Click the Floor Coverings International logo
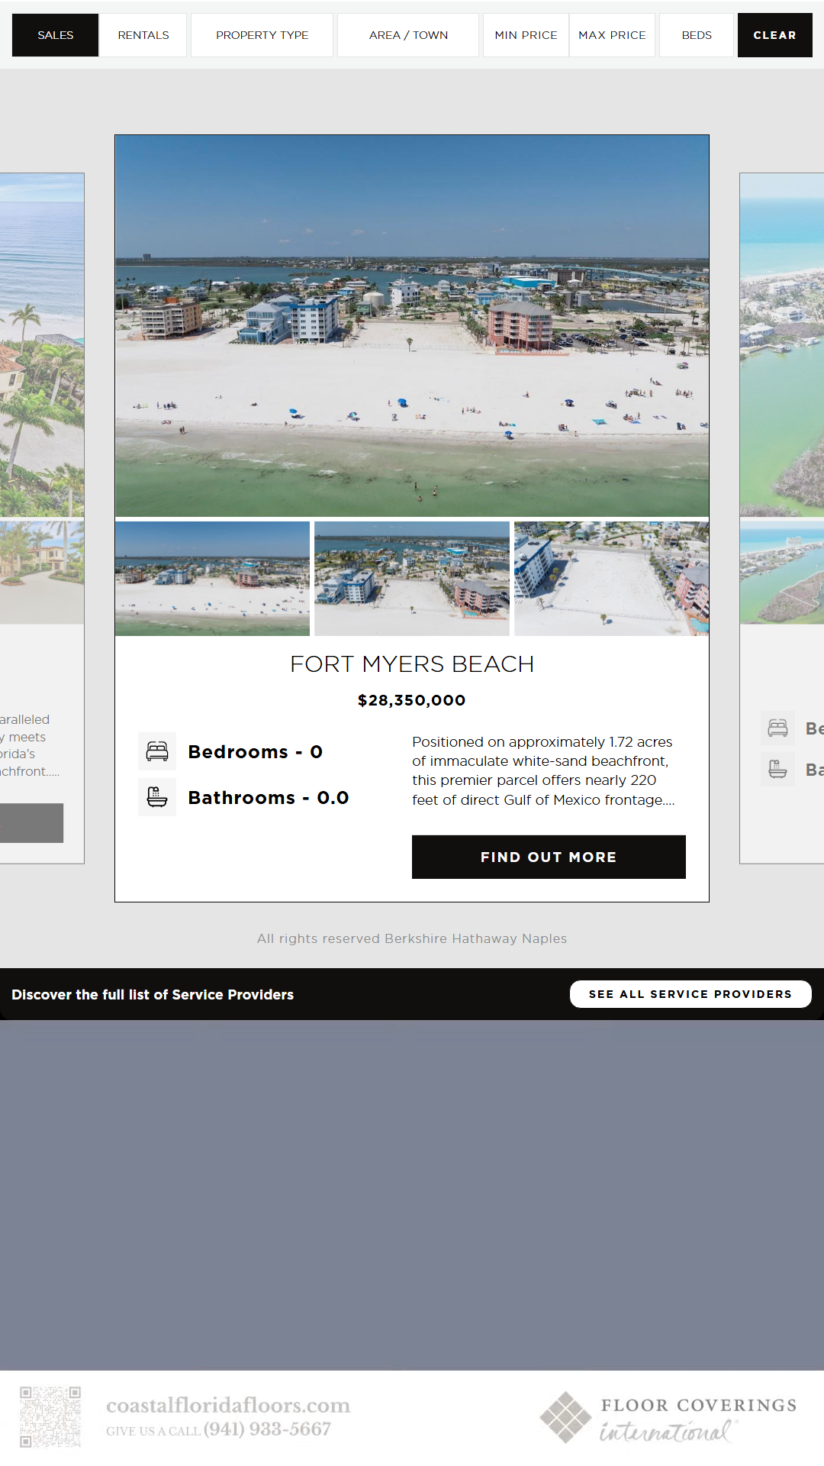824x1466 pixels. [x=668, y=1417]
